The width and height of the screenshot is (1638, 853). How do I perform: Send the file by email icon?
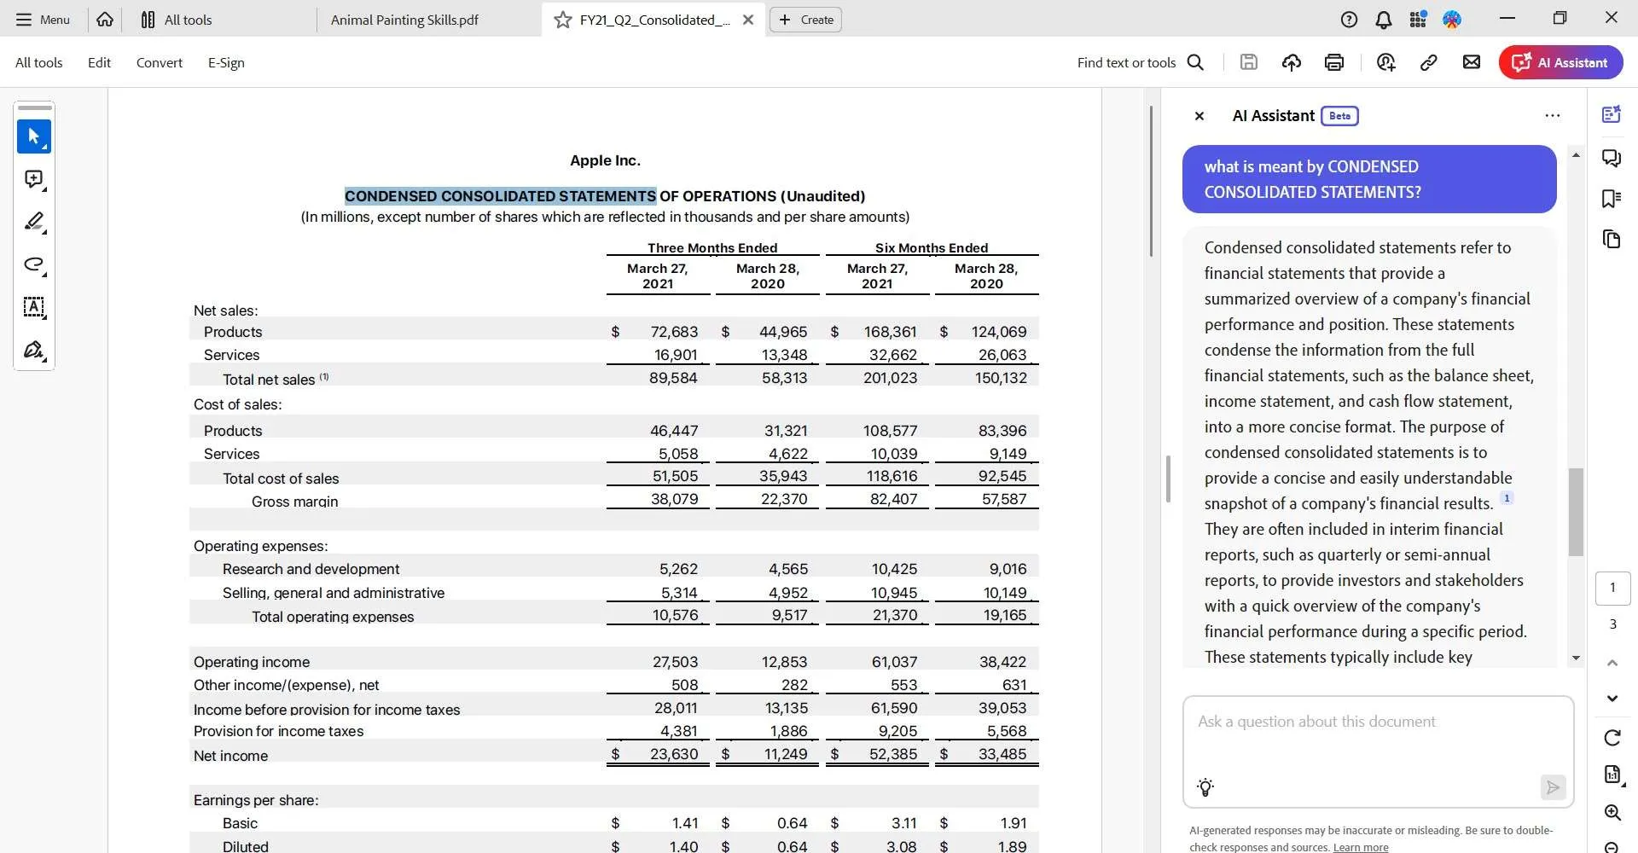[1472, 62]
